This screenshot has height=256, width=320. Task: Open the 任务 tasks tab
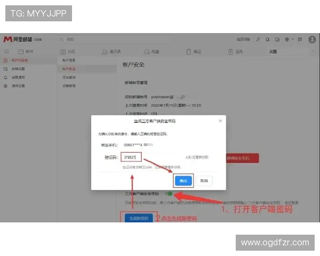tap(235, 51)
